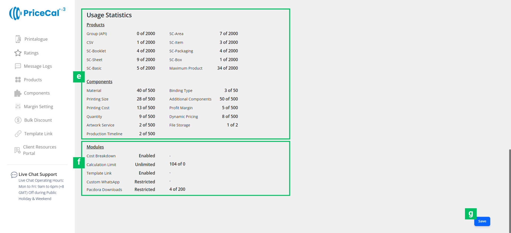Click the Live Chat Support heading
Viewport: 511px width, 233px height.
38,174
